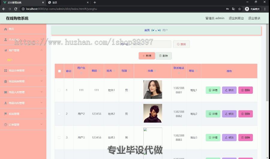Click the 商品入库管理 icon
This screenshot has width=270, height=159.
pos(5,92)
